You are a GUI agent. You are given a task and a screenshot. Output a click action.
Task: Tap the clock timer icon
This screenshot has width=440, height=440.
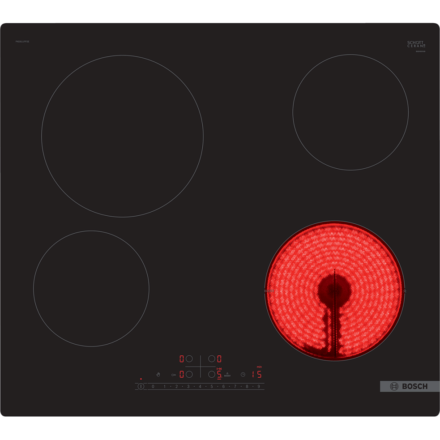coord(243,374)
